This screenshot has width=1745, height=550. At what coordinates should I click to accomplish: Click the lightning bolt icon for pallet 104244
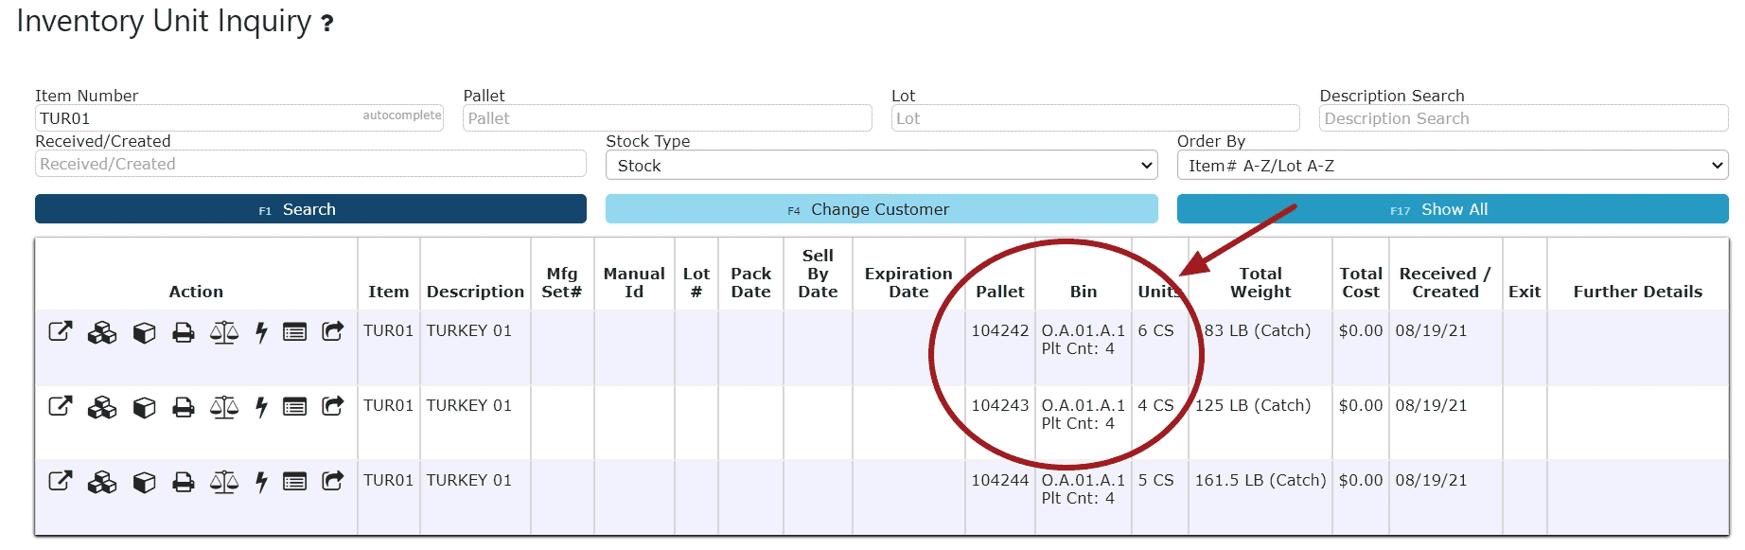pyautogui.click(x=261, y=482)
